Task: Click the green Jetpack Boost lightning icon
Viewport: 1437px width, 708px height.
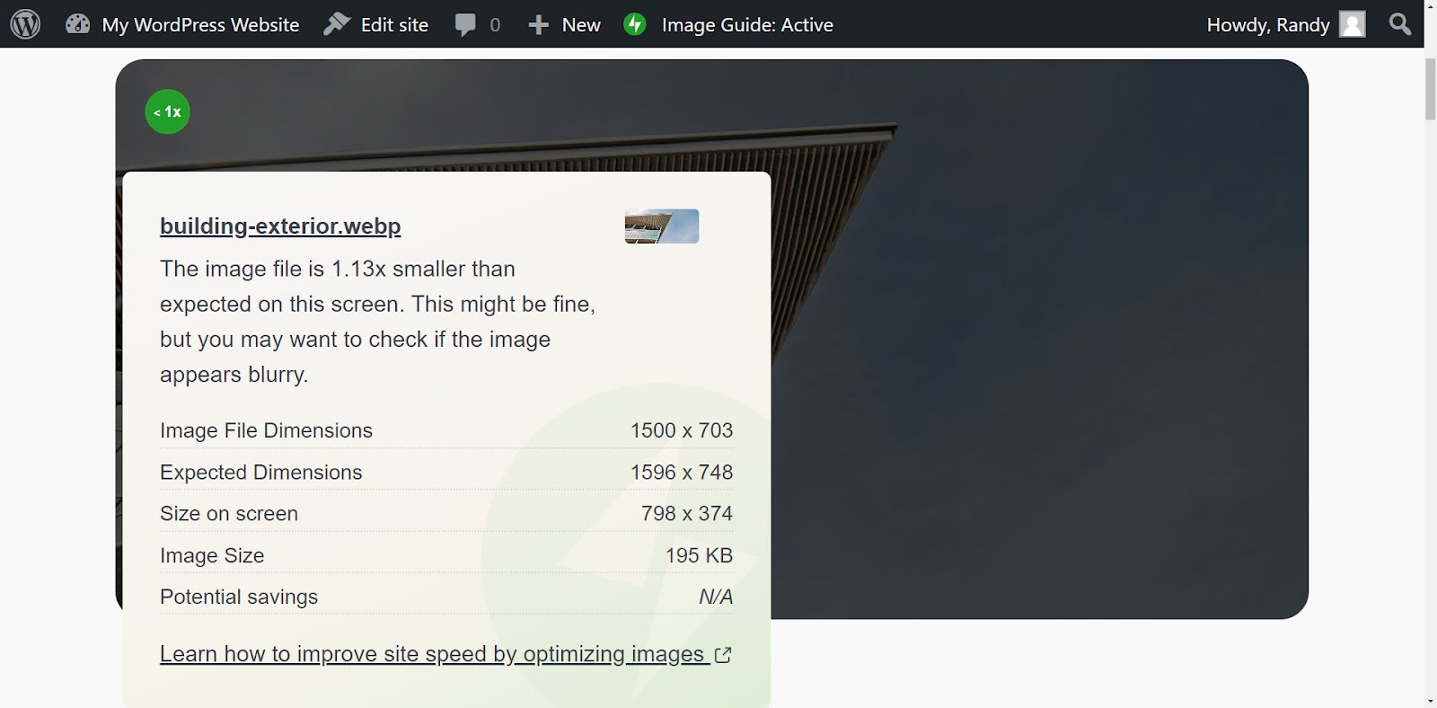Action: tap(635, 24)
